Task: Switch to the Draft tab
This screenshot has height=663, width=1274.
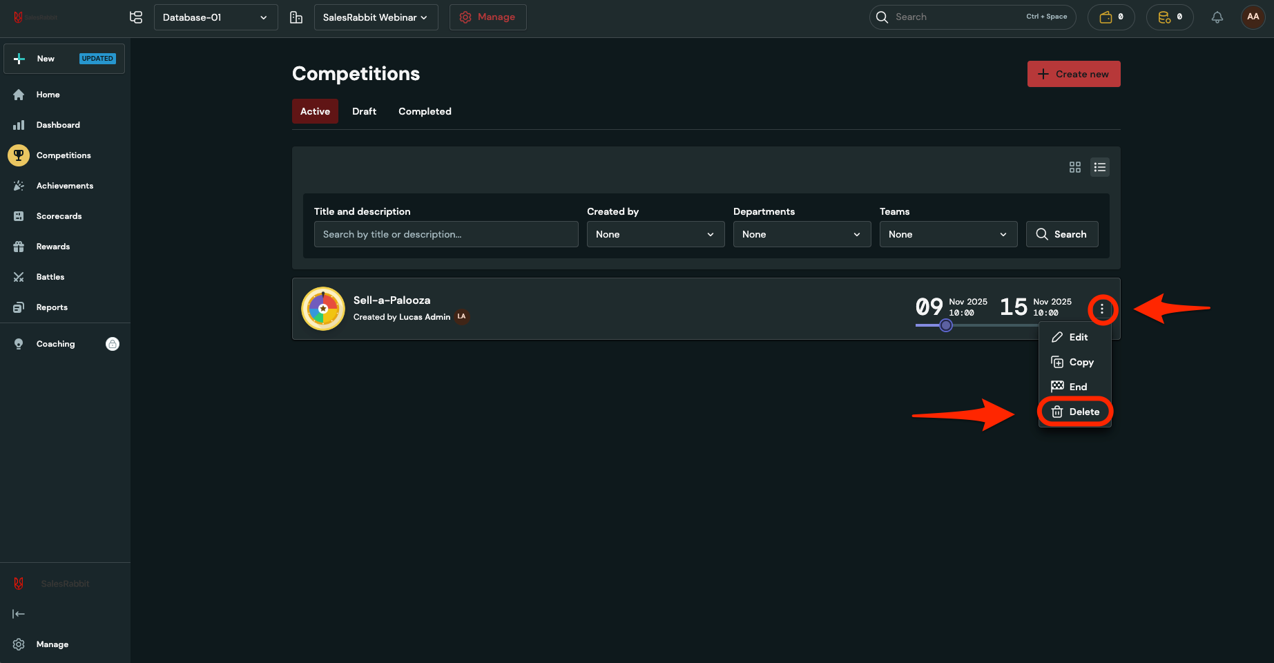Action: [364, 111]
